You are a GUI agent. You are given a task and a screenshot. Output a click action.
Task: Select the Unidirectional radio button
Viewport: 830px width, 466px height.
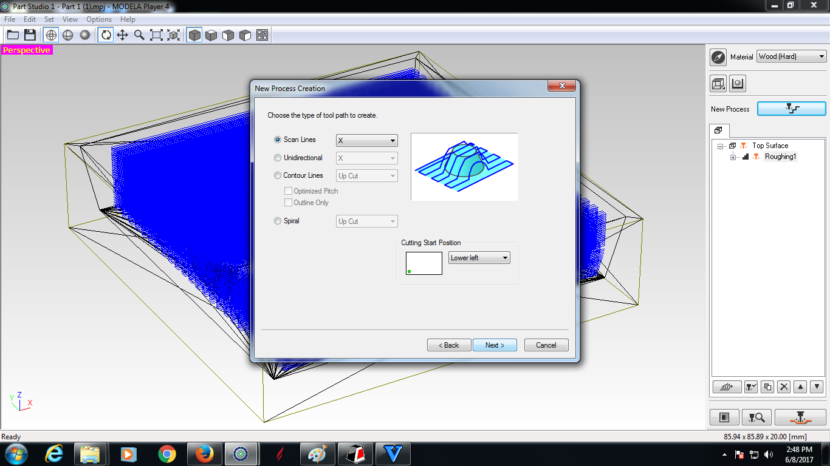click(x=278, y=158)
